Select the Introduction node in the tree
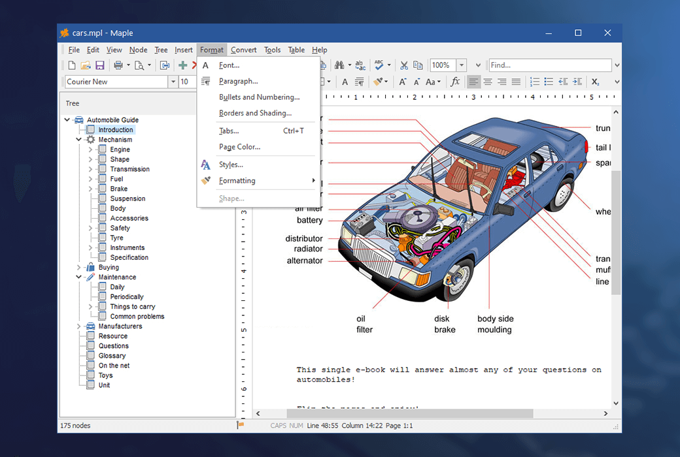Screen dimensions: 680x457 pos(116,129)
